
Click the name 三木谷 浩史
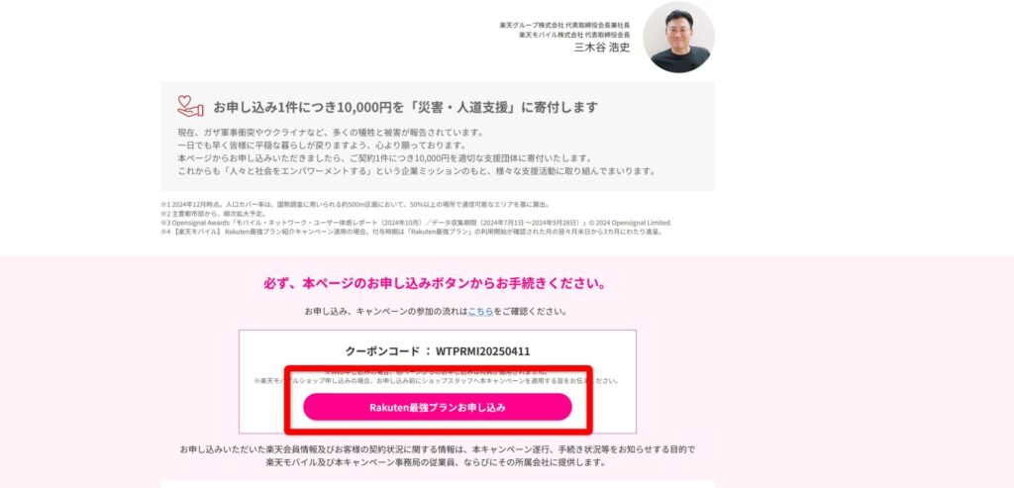[601, 48]
